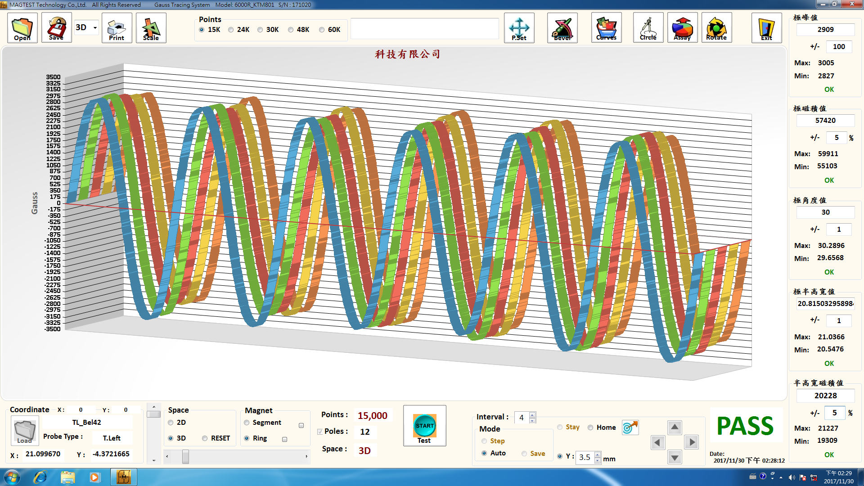Screen dimensions: 864x486
Task: Click the Open folder icon
Action: (x=22, y=28)
